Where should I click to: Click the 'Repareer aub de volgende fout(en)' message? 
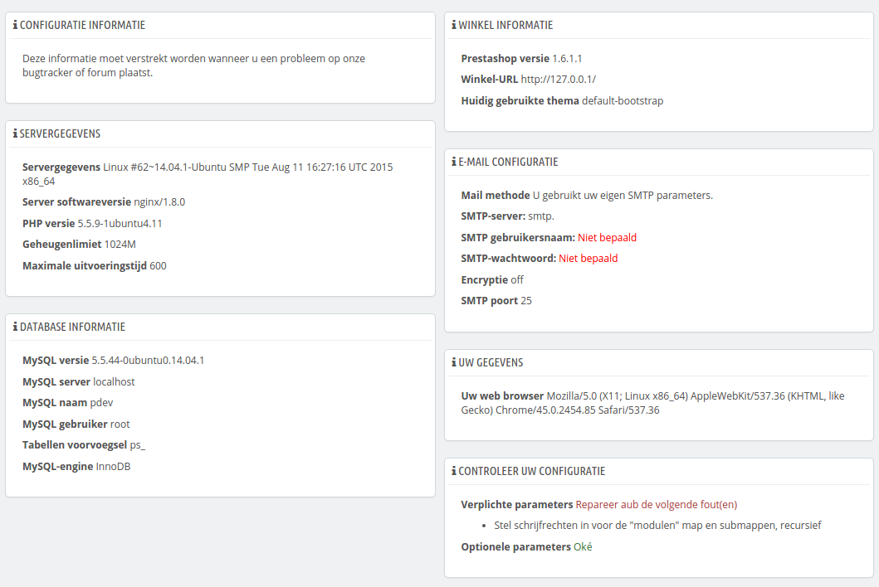point(657,505)
